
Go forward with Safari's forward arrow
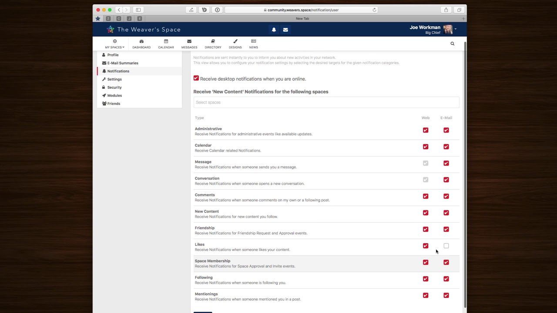coord(126,10)
